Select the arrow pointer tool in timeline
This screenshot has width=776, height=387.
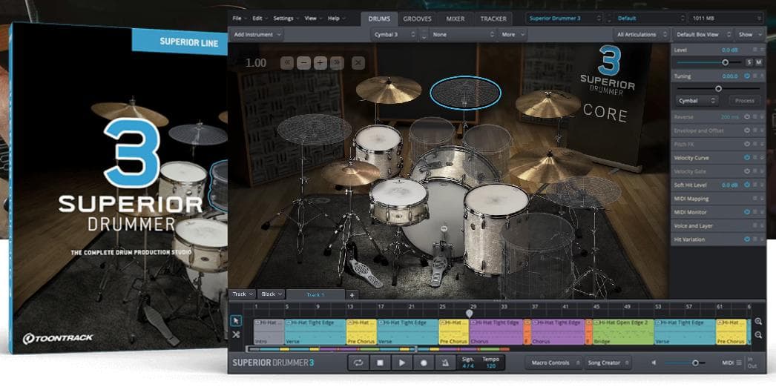(x=236, y=321)
